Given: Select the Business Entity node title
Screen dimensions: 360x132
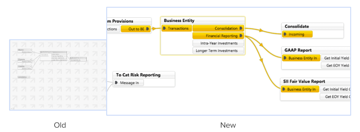Looking at the screenshot, I should (x=179, y=21).
